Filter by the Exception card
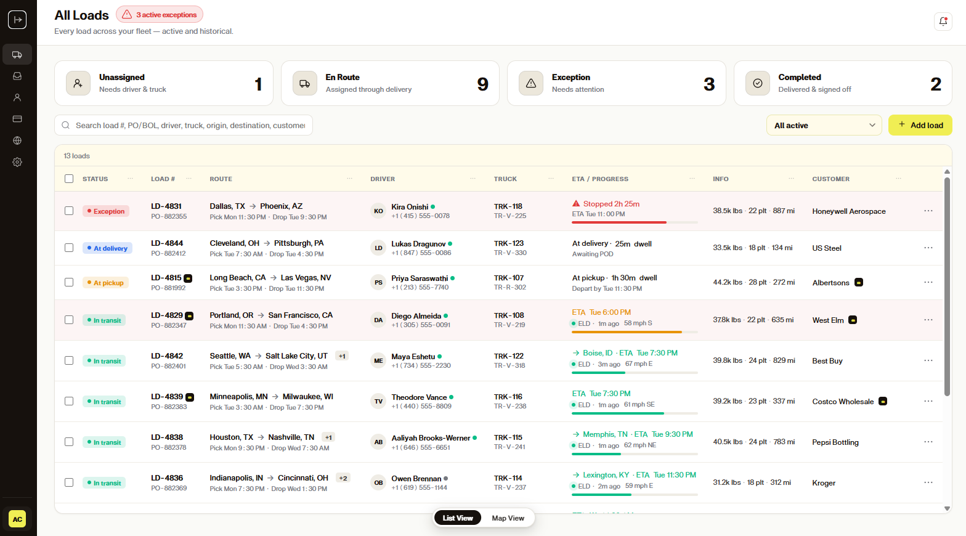This screenshot has width=966, height=536. point(617,83)
